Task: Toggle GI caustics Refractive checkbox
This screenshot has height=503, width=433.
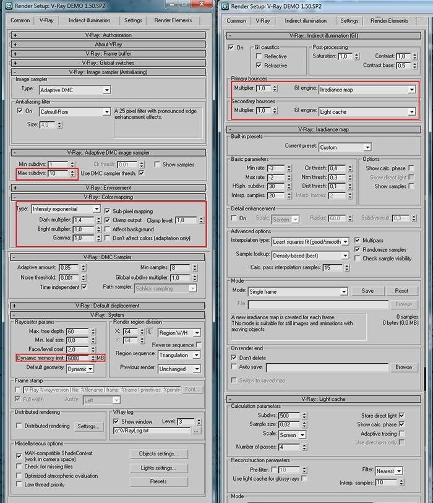Action: click(259, 66)
